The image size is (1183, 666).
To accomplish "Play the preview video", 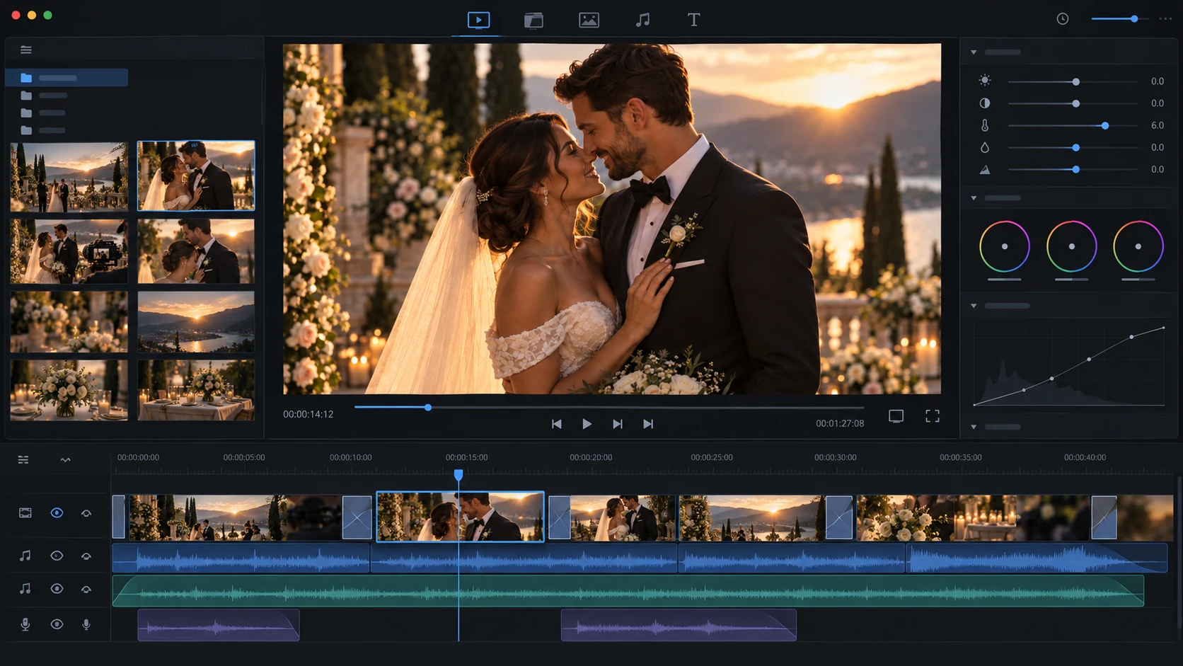I will click(587, 424).
